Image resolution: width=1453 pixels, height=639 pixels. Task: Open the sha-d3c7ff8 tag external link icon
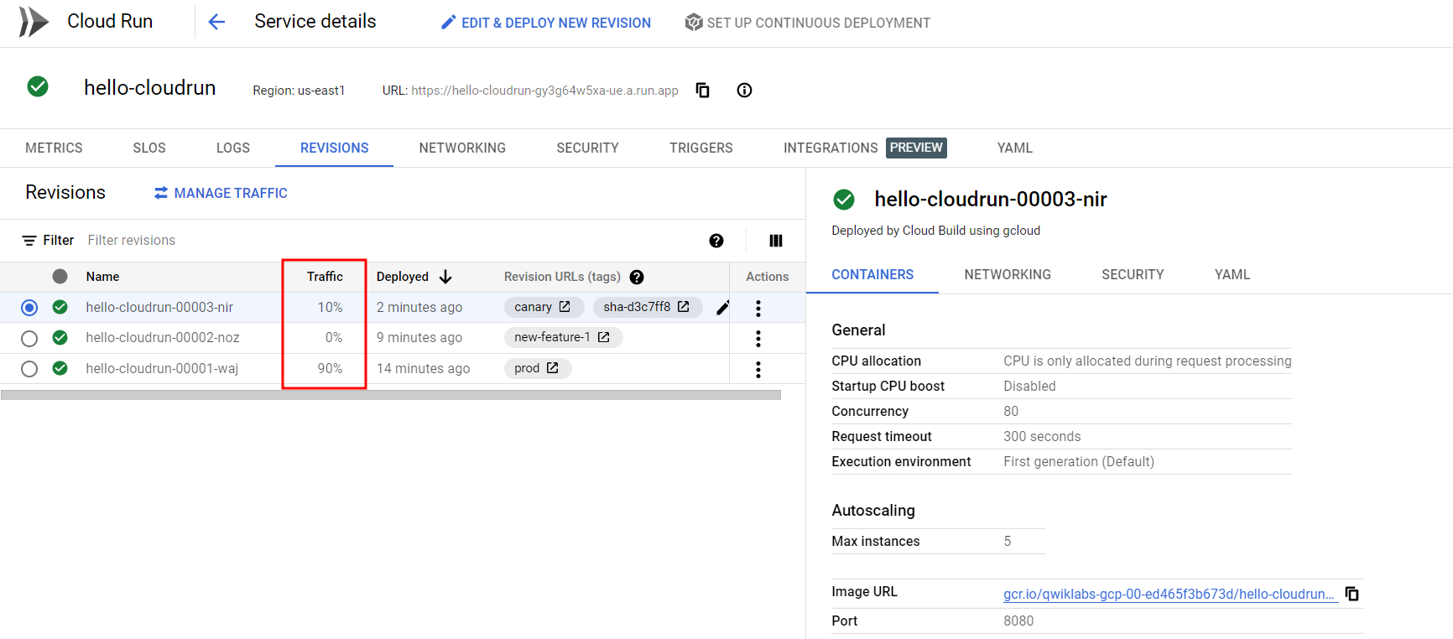click(x=684, y=307)
